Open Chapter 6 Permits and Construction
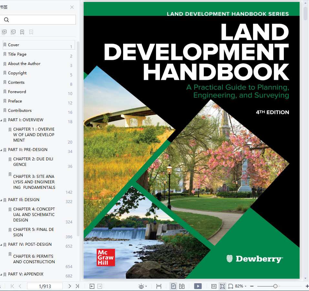Viewport: 309px width, 291px height. pyautogui.click(x=34, y=259)
